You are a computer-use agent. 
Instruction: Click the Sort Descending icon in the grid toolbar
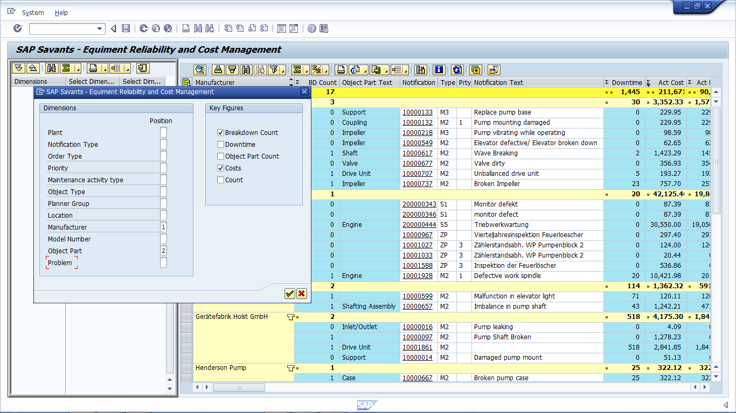(x=232, y=69)
